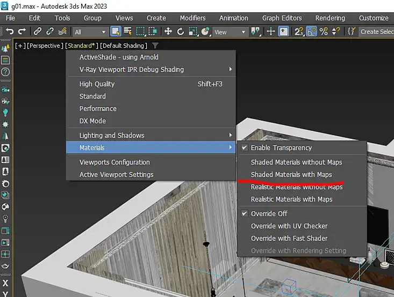The image size is (394, 297).
Task: Toggle Keyboard Shortcut Override icon
Action: (x=283, y=32)
